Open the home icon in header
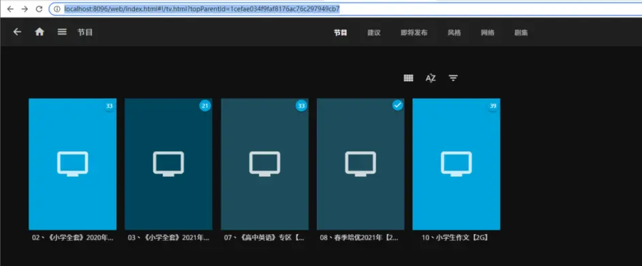Image resolution: width=642 pixels, height=266 pixels. [x=40, y=32]
